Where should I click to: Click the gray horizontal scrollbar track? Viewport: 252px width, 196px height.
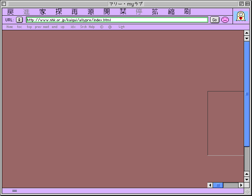(231, 185)
